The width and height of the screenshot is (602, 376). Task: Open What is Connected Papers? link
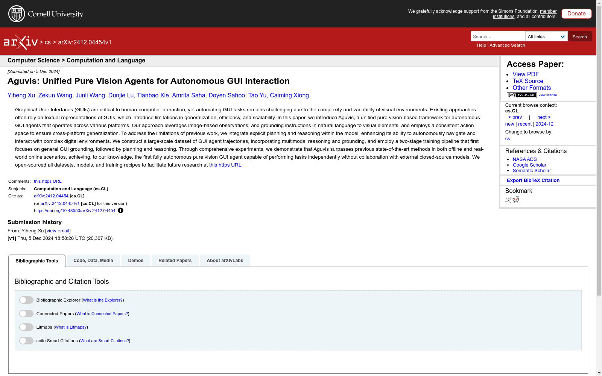pos(102,314)
